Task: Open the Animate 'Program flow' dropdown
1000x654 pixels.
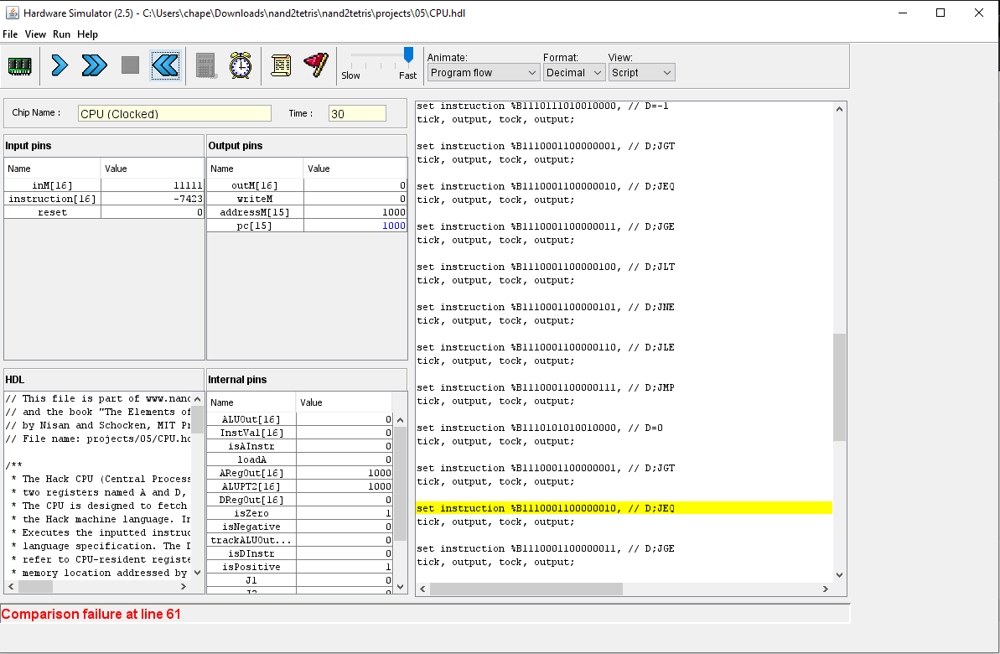Action: coord(484,73)
